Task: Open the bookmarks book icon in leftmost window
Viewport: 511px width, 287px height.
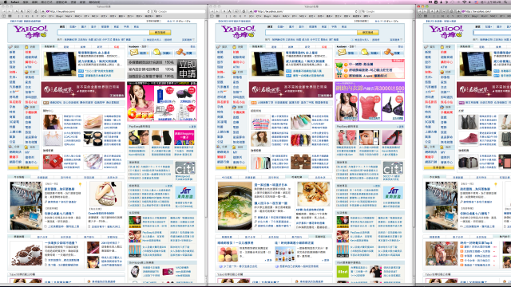Action: click(4, 16)
